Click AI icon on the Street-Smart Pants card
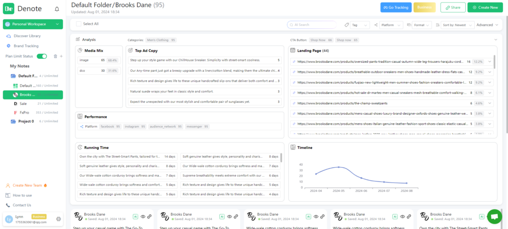 (481, 217)
